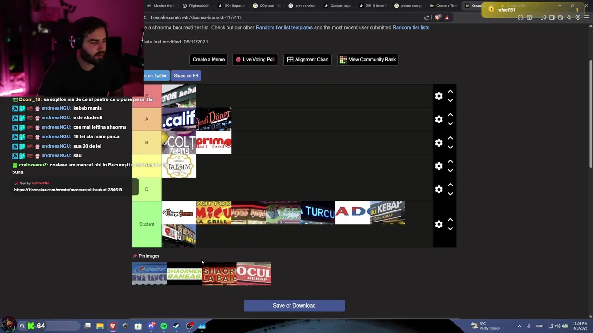This screenshot has height=333, width=593.
Task: Open OBS Studio from taskbar
Action: [189, 326]
